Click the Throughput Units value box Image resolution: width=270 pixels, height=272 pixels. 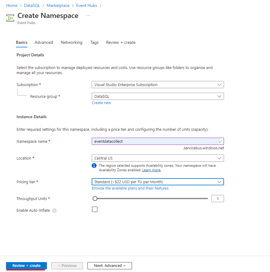pyautogui.click(x=218, y=199)
